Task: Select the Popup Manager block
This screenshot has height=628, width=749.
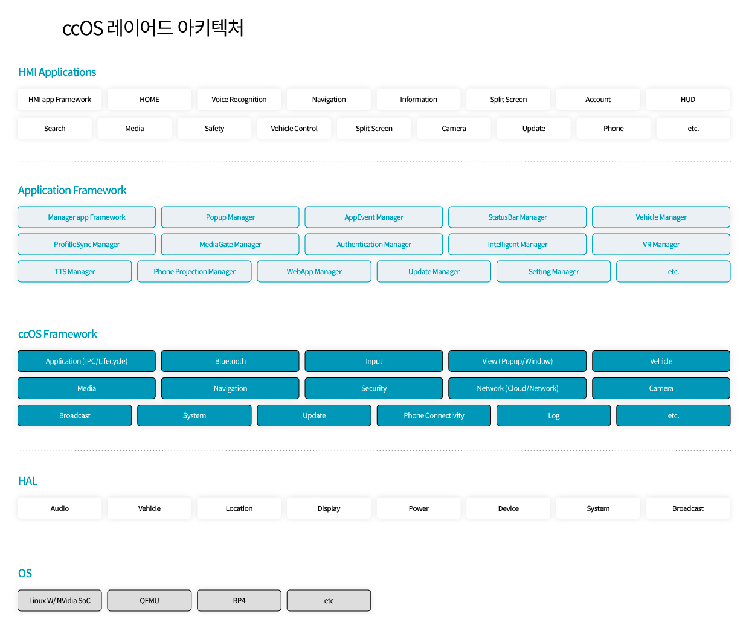Action: (230, 217)
